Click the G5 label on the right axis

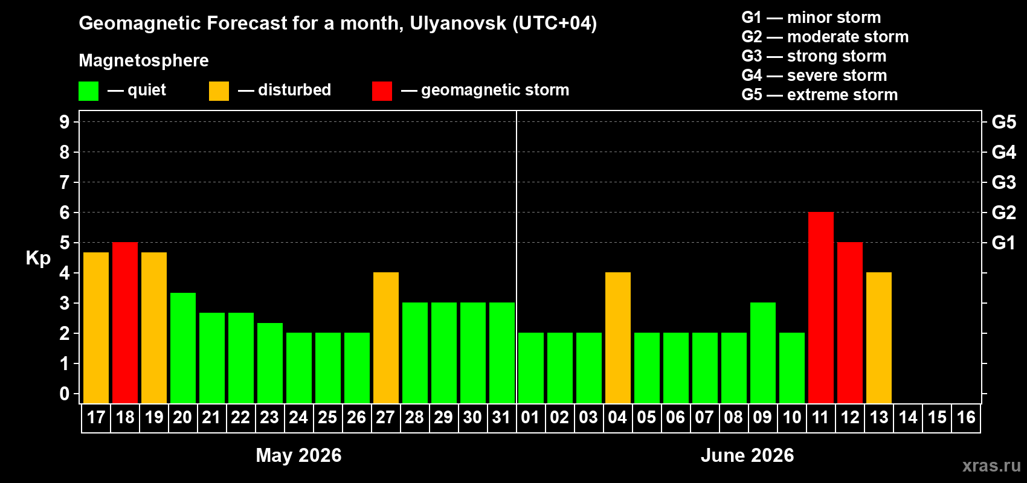1004,122
